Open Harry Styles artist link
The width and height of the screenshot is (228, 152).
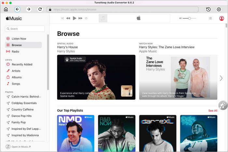tap(66, 51)
